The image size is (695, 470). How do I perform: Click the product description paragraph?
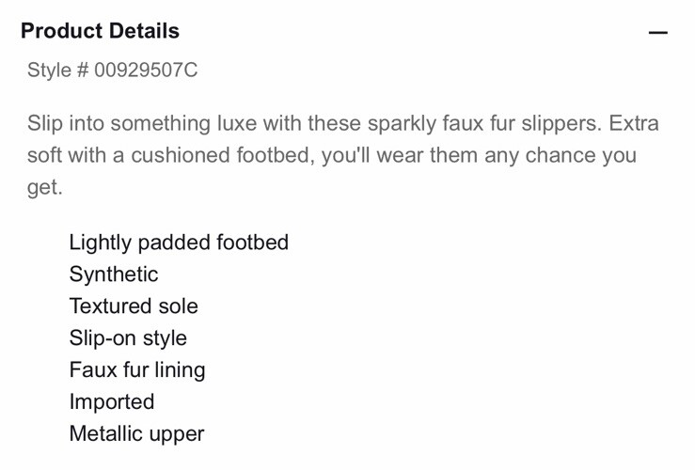(x=343, y=155)
